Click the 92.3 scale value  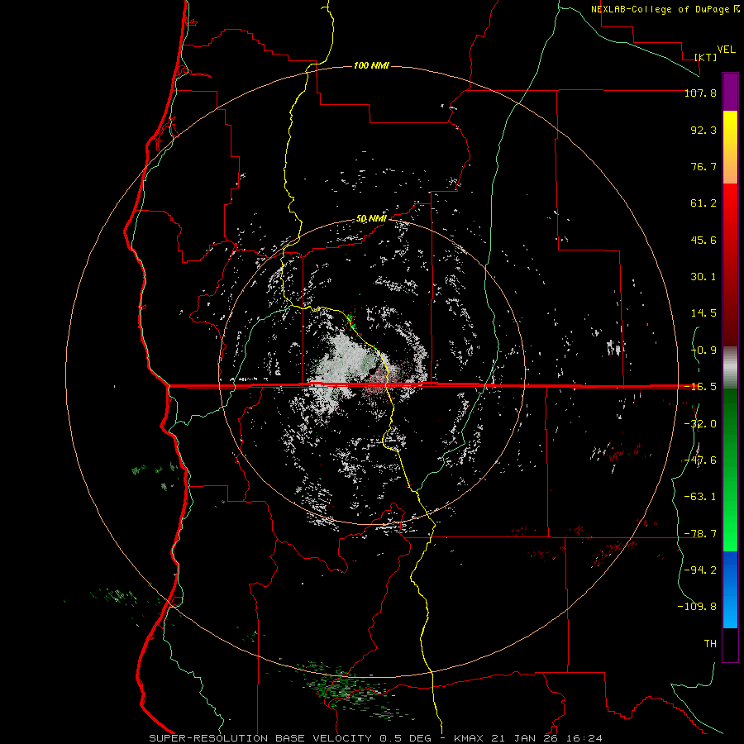click(x=703, y=130)
